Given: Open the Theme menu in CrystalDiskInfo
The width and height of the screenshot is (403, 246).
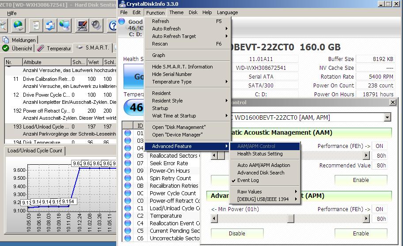Looking at the screenshot, I should click(176, 12).
